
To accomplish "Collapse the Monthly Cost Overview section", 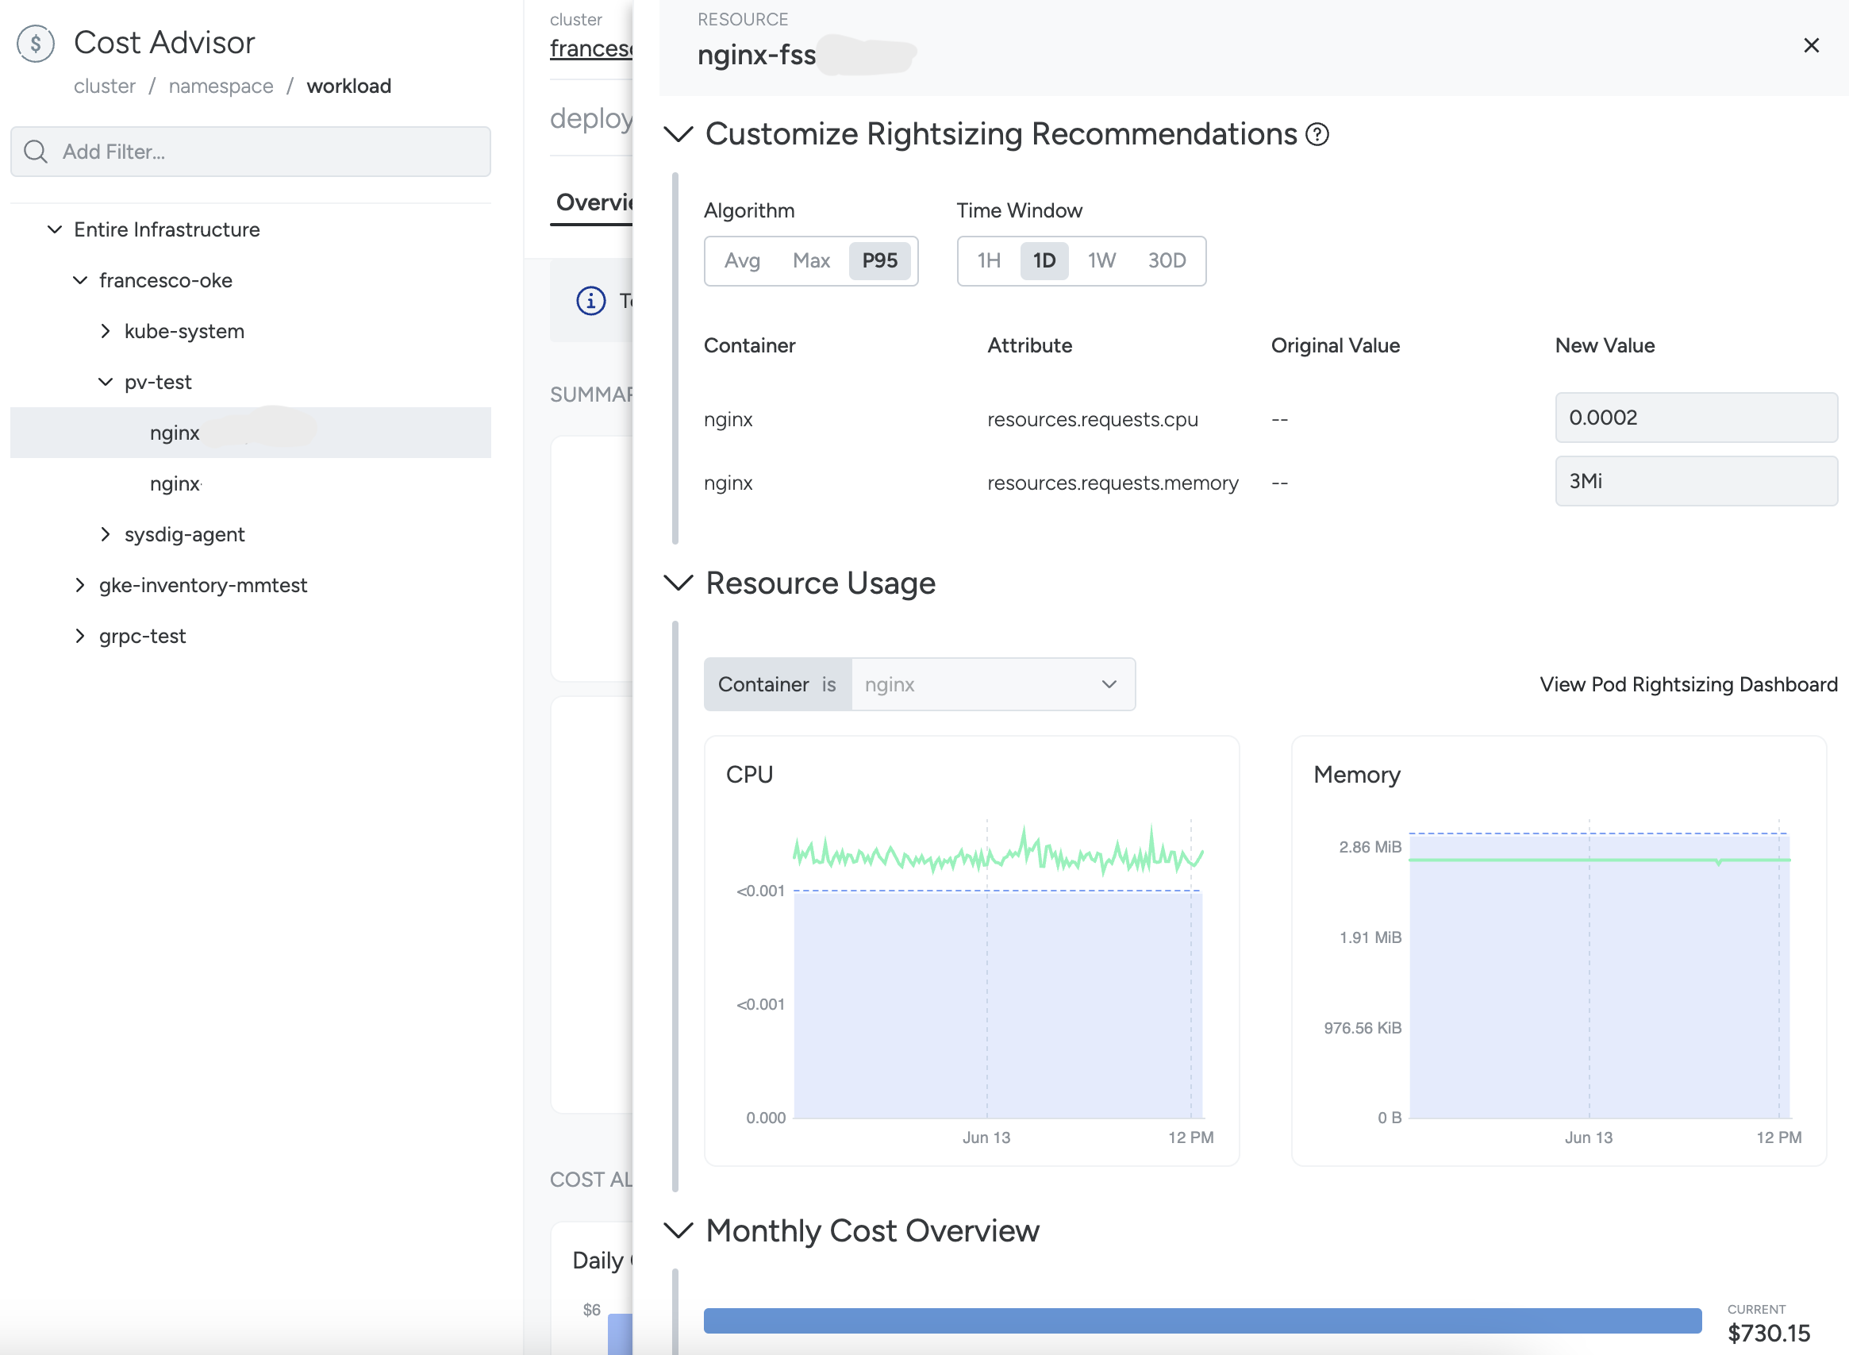I will pos(678,1230).
